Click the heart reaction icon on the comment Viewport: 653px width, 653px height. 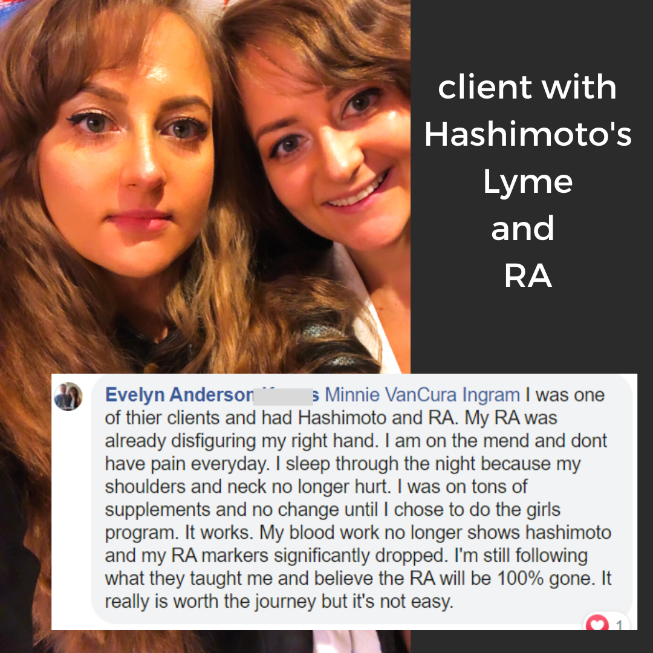(597, 623)
